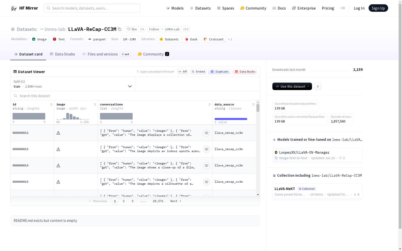Go to Spaces in the top navigation
The height and width of the screenshot is (251, 402).
[x=226, y=8]
